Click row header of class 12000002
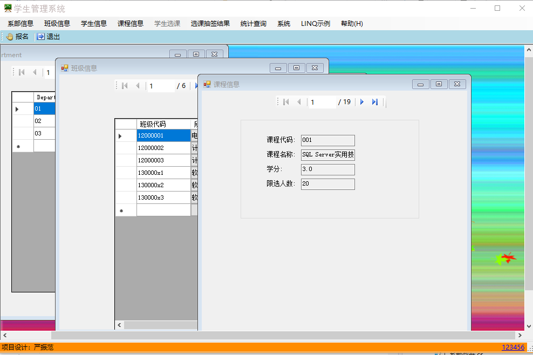This screenshot has width=533, height=355. point(126,148)
